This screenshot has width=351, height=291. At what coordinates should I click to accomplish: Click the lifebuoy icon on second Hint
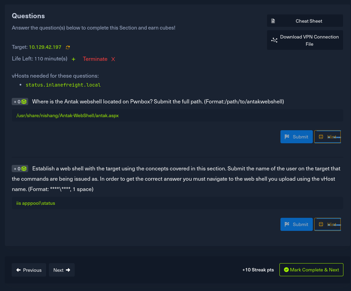pos(321,224)
